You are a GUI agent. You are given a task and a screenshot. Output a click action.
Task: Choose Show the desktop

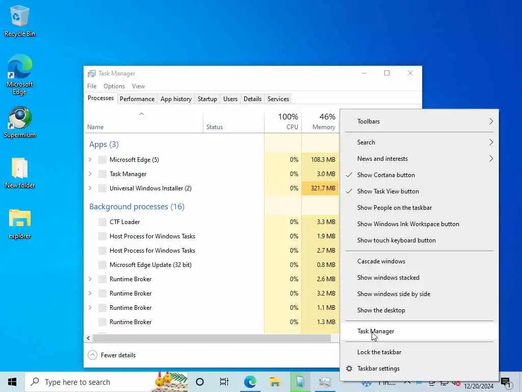[419, 310]
